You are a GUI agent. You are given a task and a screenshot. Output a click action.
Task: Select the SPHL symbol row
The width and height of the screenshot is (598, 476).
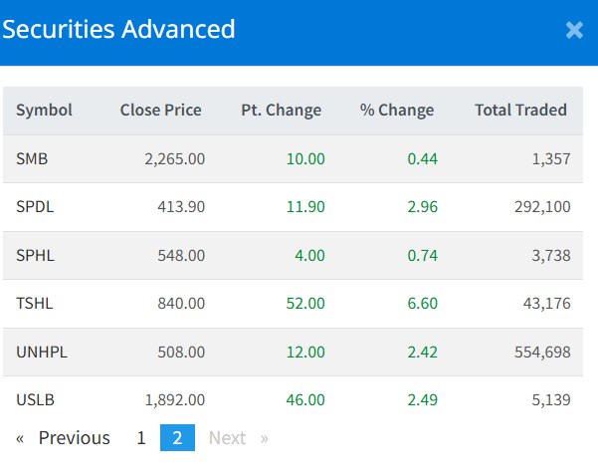coord(35,255)
